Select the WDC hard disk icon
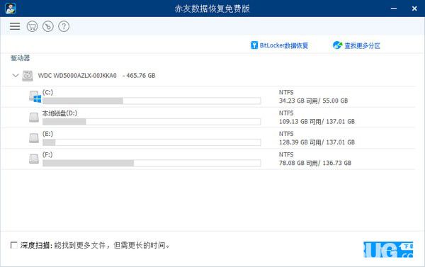This screenshot has height=267, width=425. [28, 76]
